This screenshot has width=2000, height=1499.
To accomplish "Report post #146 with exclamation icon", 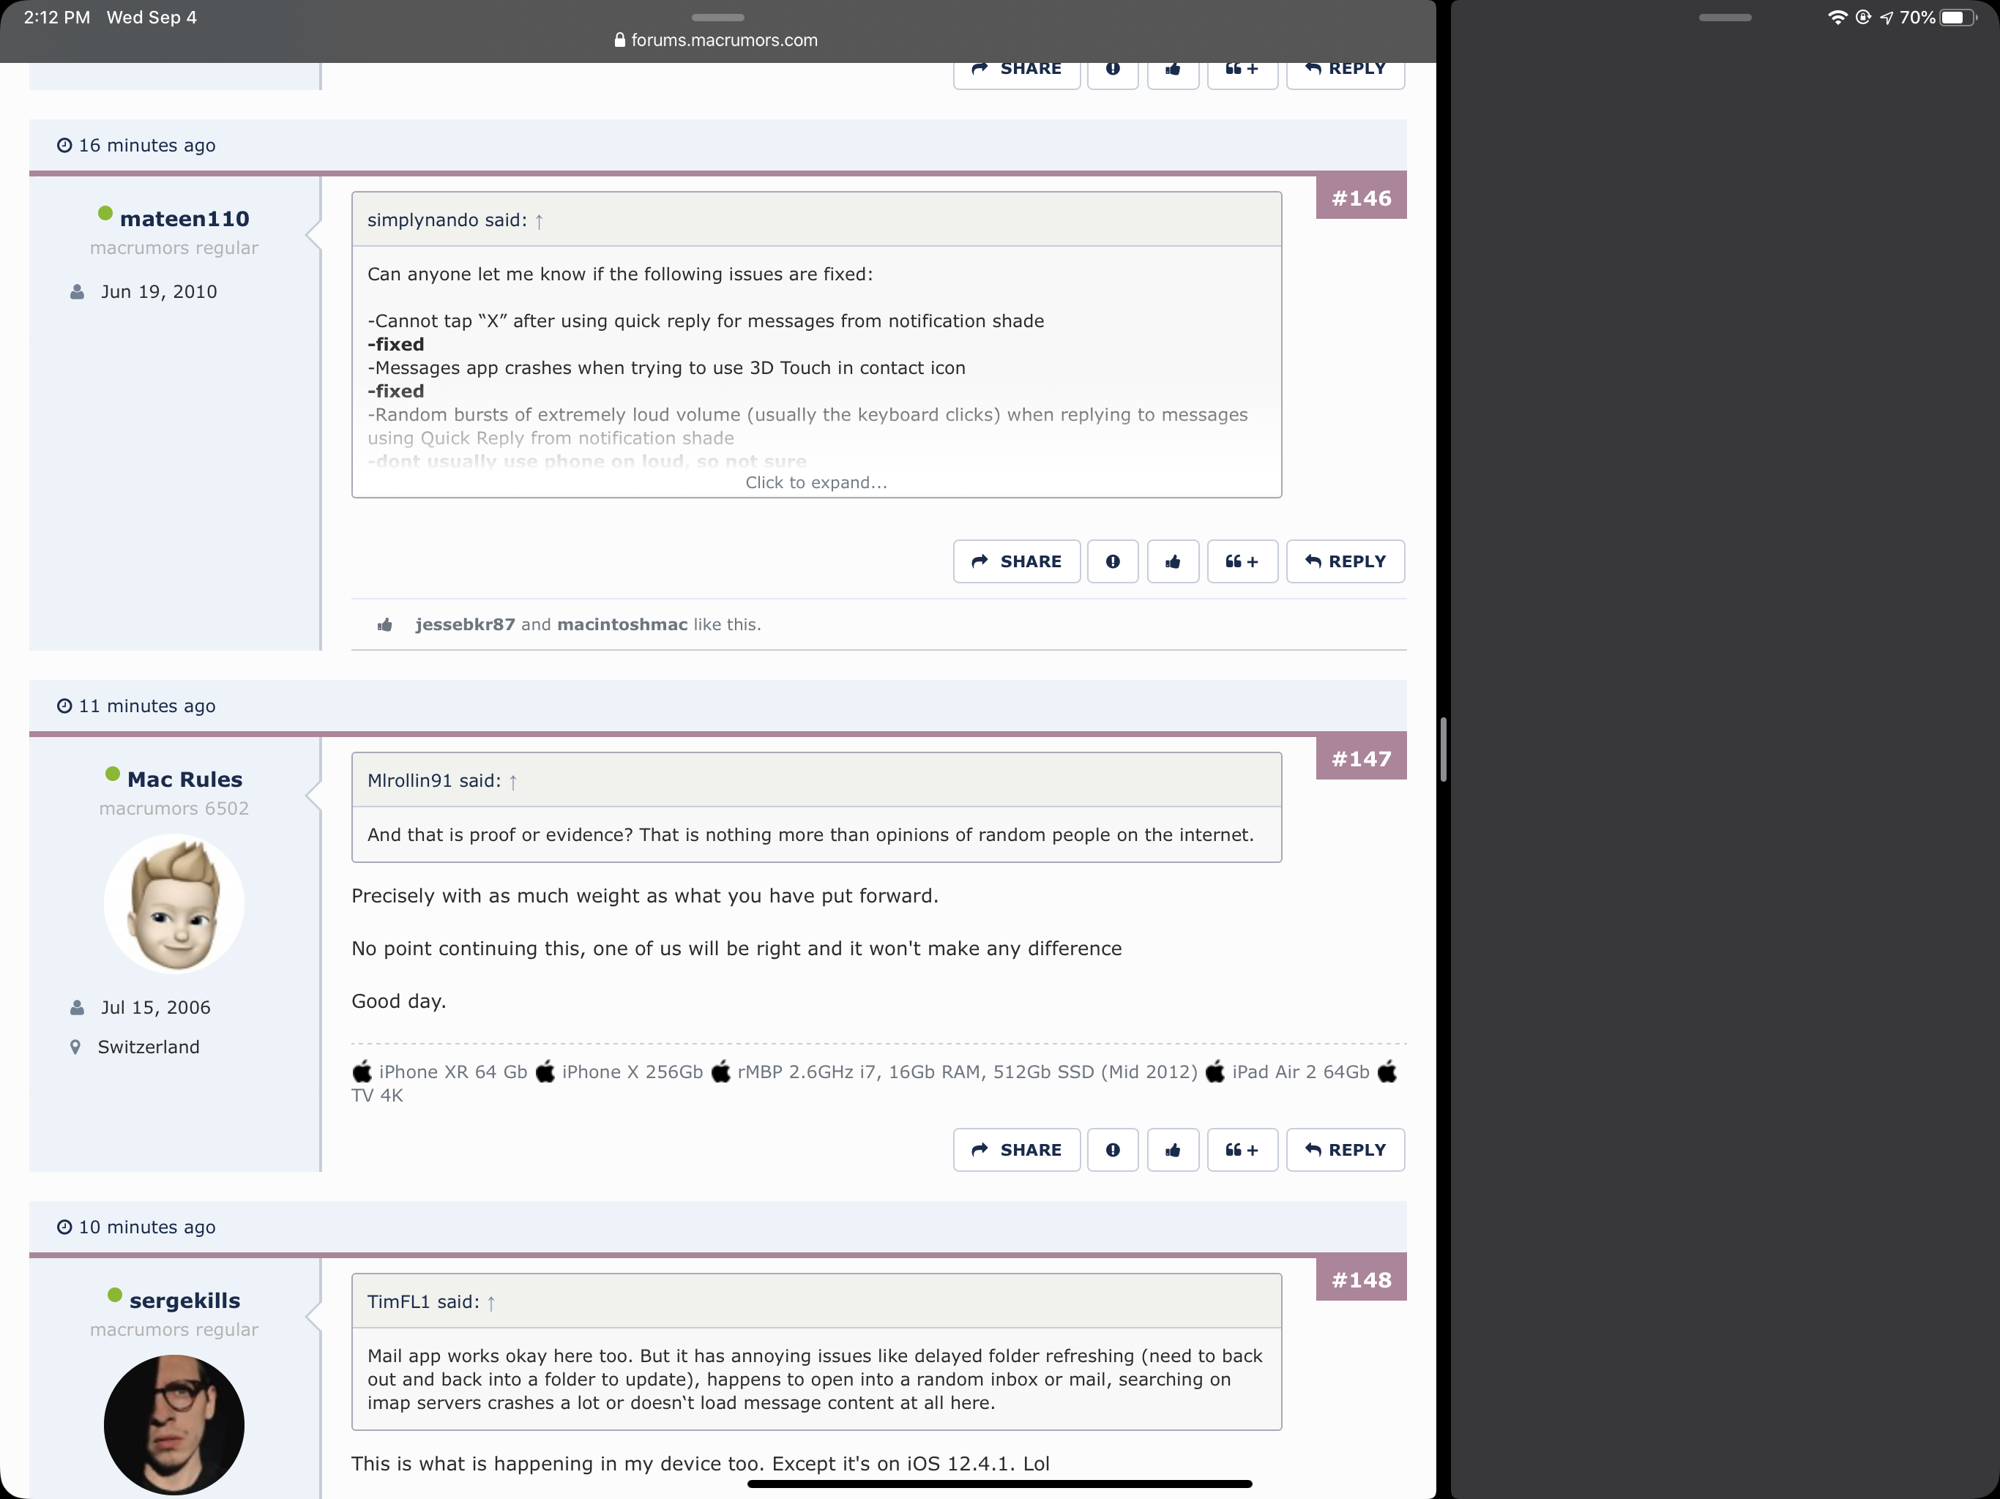I will point(1112,561).
